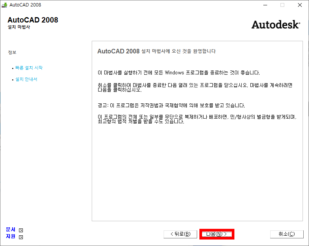Close the AutoCAD 2008 installer window
The width and height of the screenshot is (309, 246).
(x=300, y=5)
